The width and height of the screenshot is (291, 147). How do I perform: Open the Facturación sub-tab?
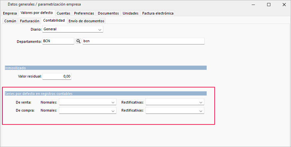coord(29,21)
